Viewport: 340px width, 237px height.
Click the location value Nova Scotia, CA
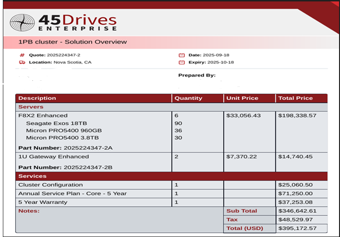point(73,62)
